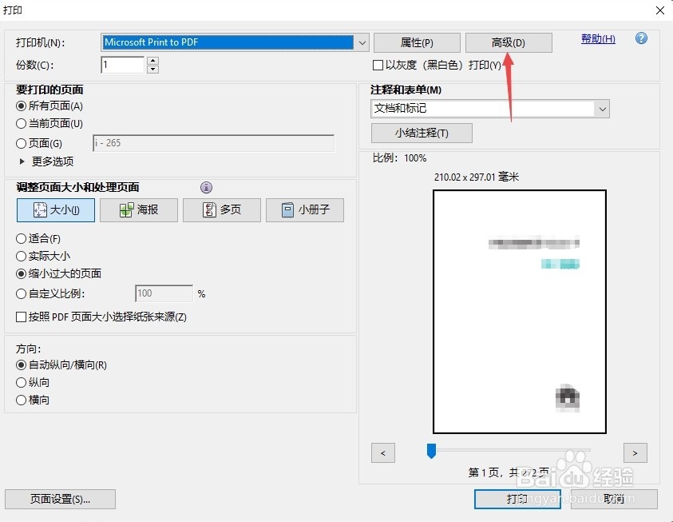This screenshot has width=673, height=522.
Task: Select the 海报 (Poster) print mode icon
Action: 138,209
